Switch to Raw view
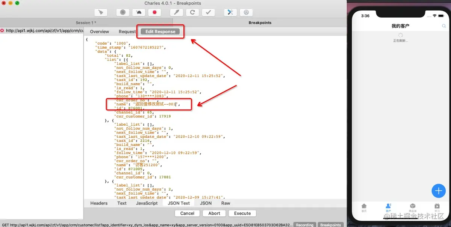 (225, 203)
